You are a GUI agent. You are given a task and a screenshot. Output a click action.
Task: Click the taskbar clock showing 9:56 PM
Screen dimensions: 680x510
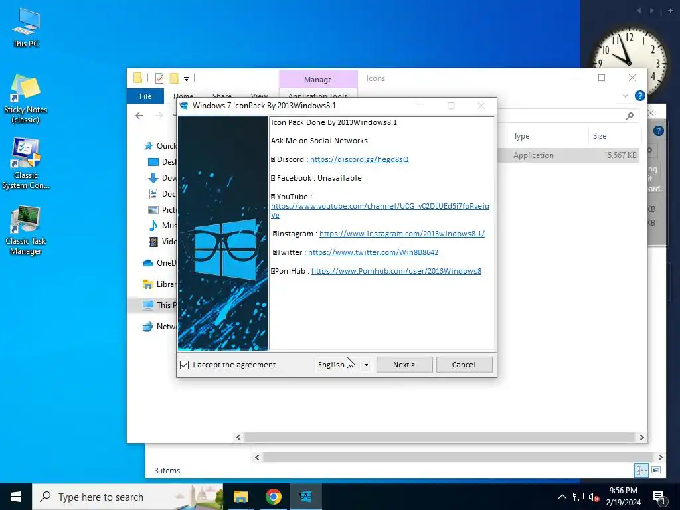click(623, 497)
